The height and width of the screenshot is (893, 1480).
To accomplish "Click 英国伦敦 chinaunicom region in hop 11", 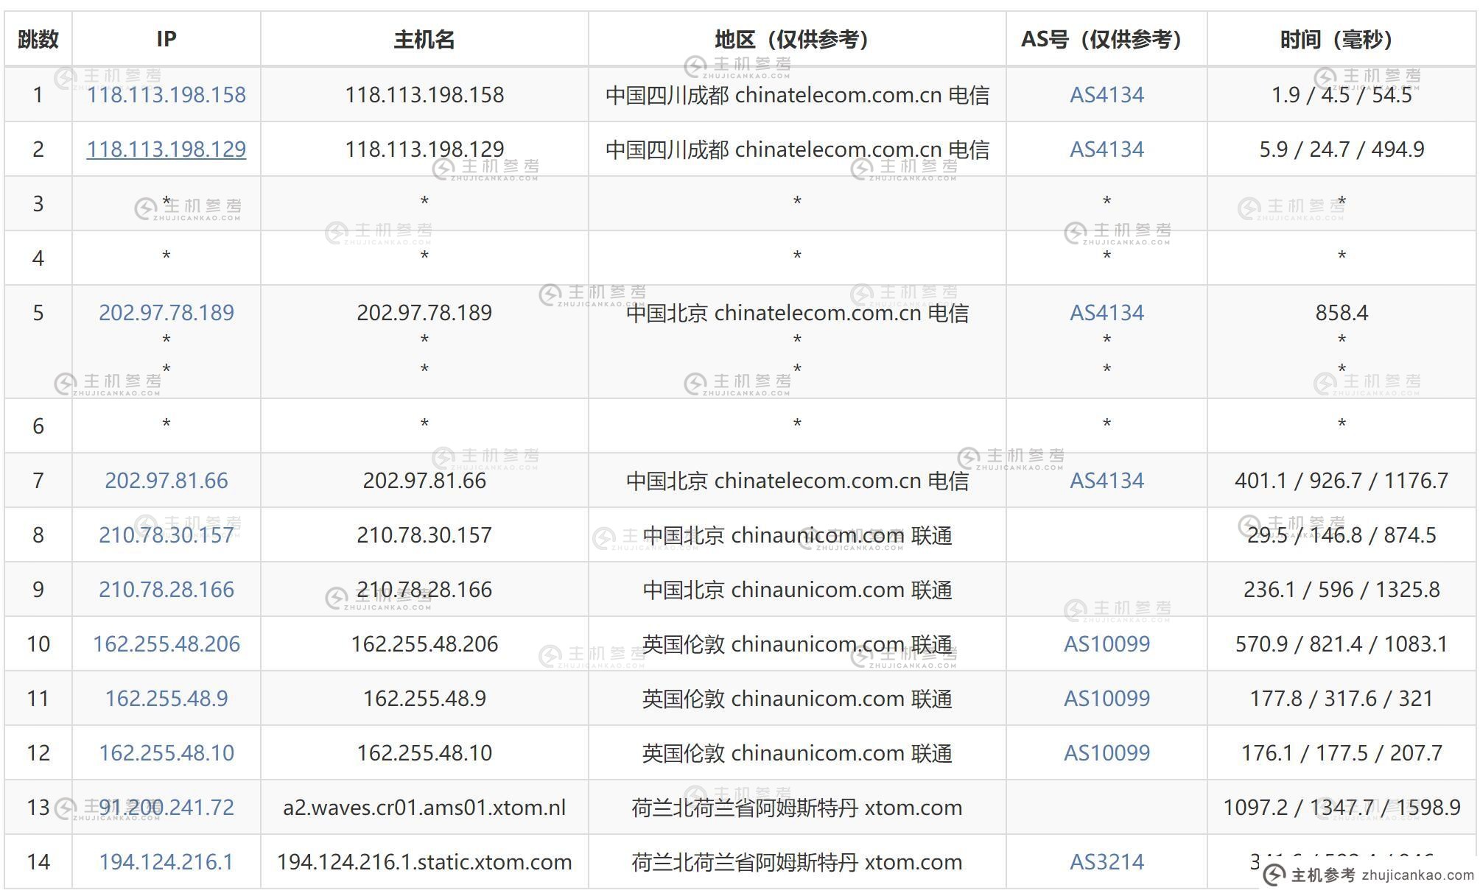I will pyautogui.click(x=797, y=699).
